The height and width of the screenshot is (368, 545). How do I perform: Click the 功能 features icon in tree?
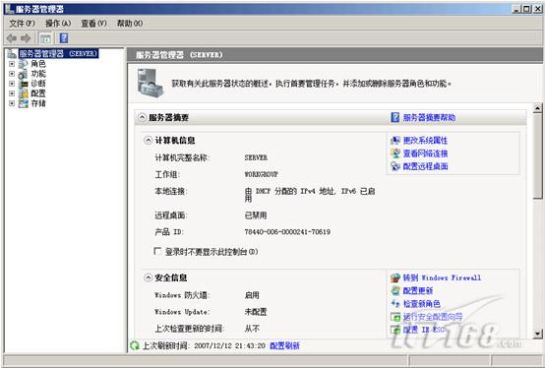tap(23, 74)
